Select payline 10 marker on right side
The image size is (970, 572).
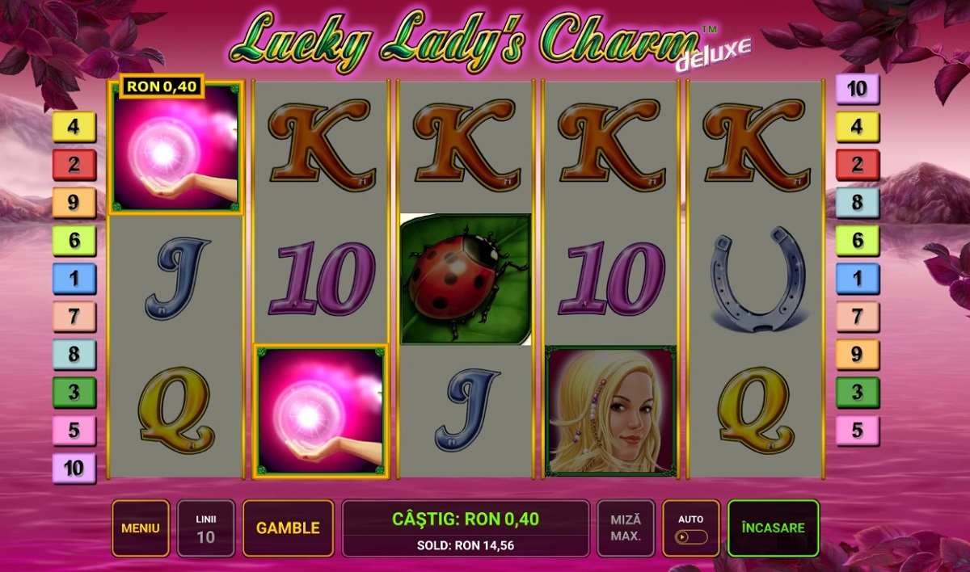[857, 89]
